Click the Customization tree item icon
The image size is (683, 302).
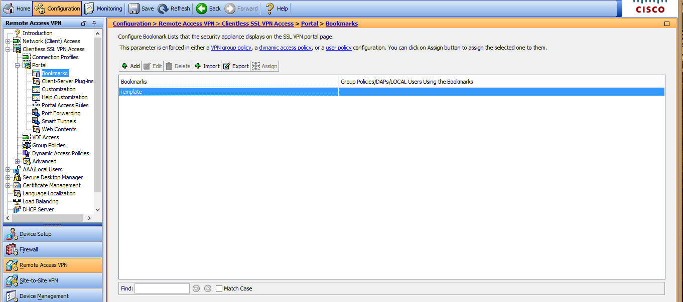[x=36, y=89]
